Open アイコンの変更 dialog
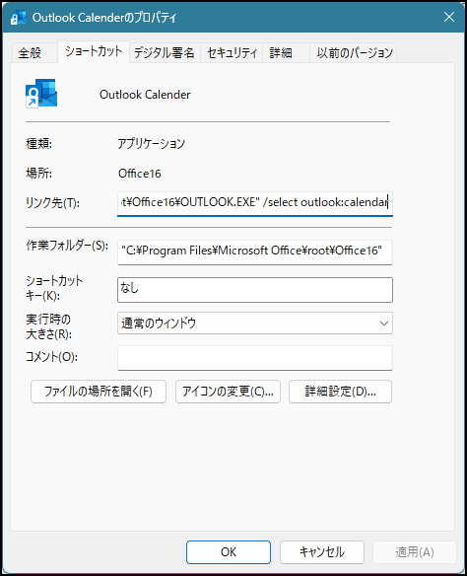The height and width of the screenshot is (576, 467). [x=228, y=392]
